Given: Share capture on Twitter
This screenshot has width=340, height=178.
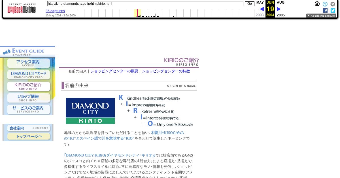Looking at the screenshot, I should click(x=333, y=10).
